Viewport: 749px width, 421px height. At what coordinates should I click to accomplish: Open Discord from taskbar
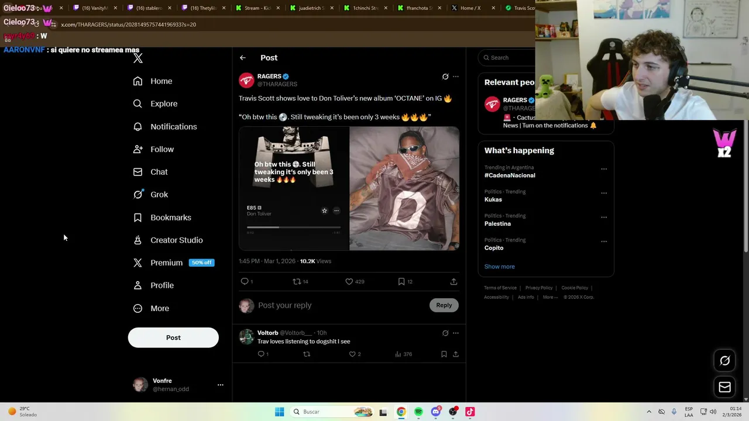tap(435, 412)
